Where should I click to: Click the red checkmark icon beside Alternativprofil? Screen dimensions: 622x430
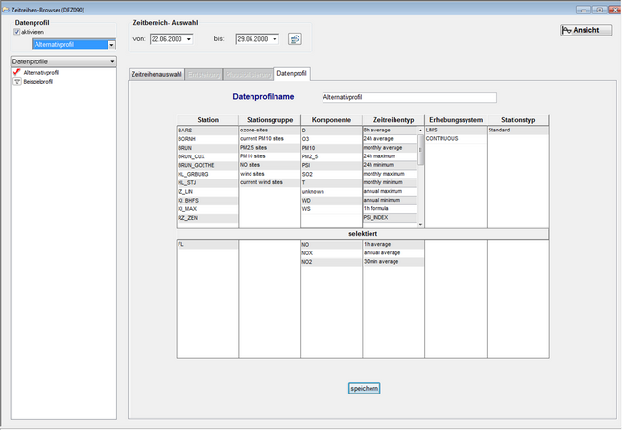point(17,72)
